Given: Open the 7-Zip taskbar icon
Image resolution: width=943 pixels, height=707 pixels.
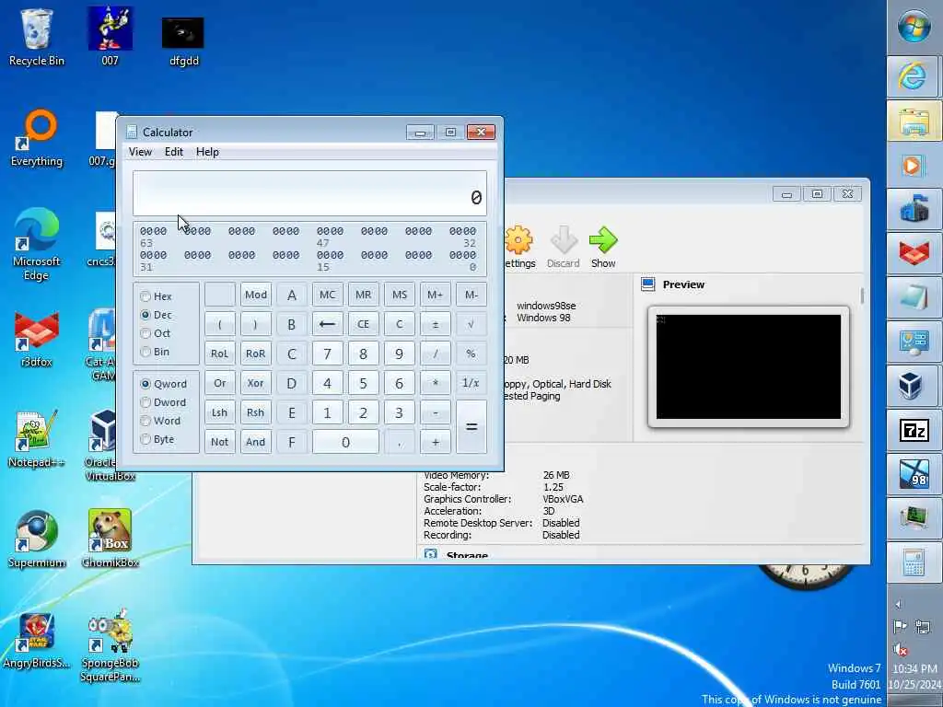Looking at the screenshot, I should [914, 430].
